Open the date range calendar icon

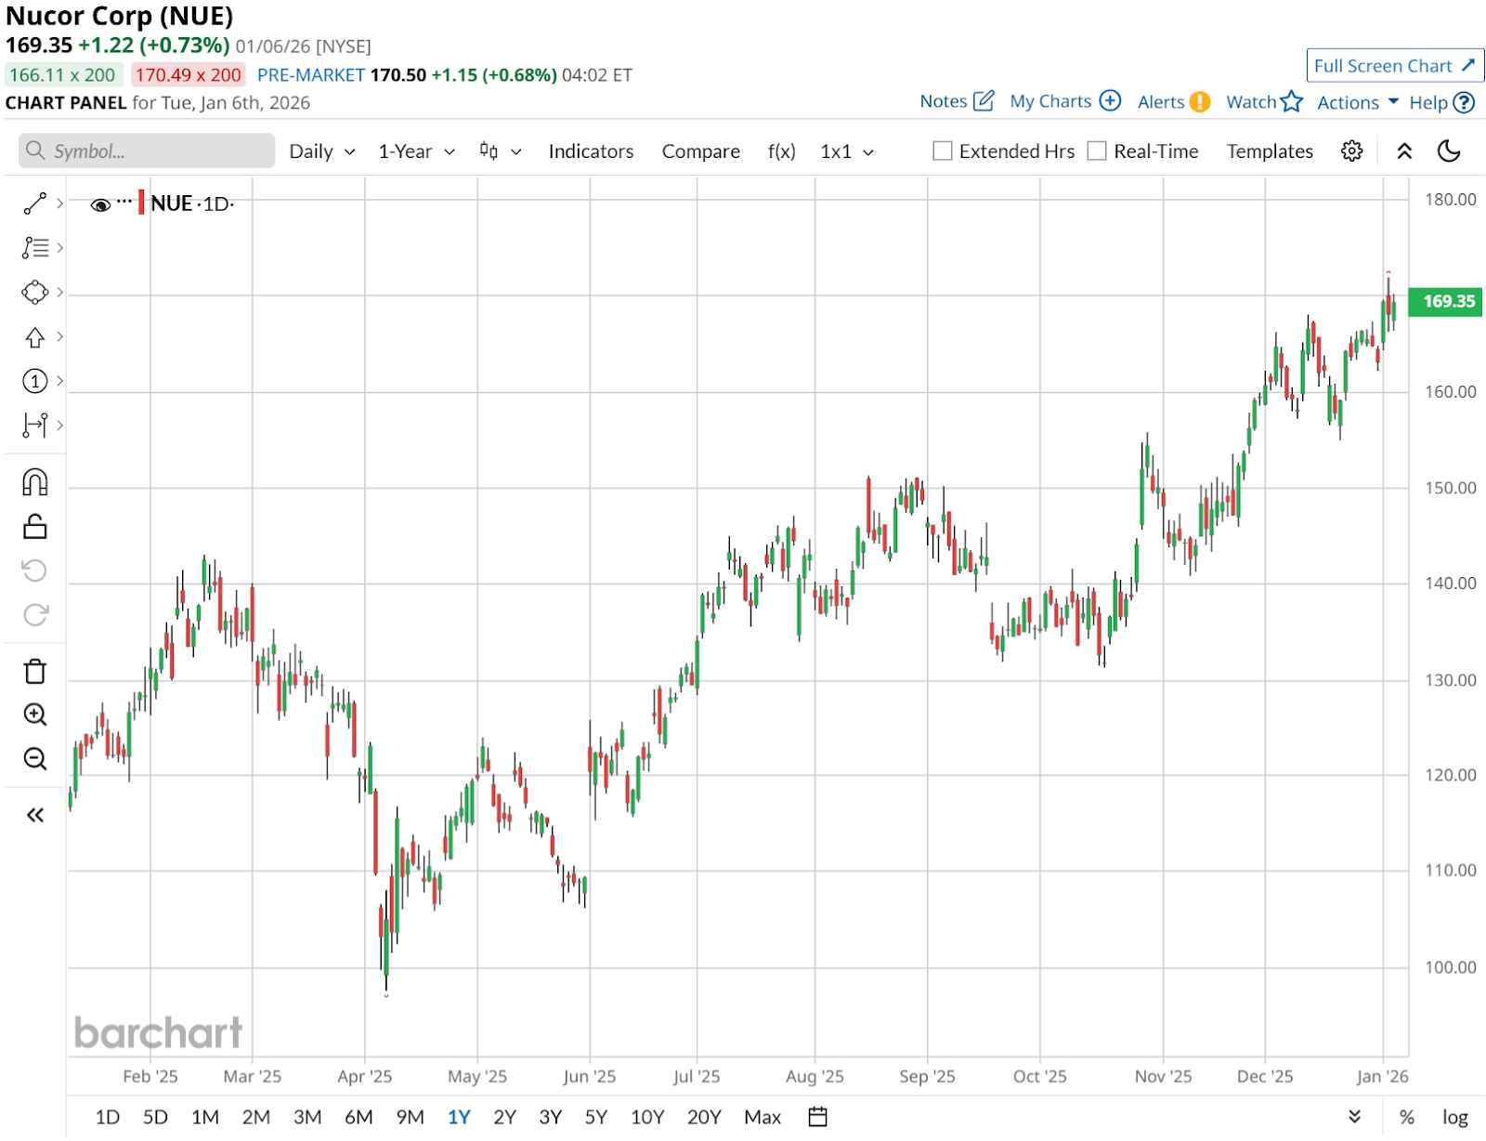coord(817,1117)
